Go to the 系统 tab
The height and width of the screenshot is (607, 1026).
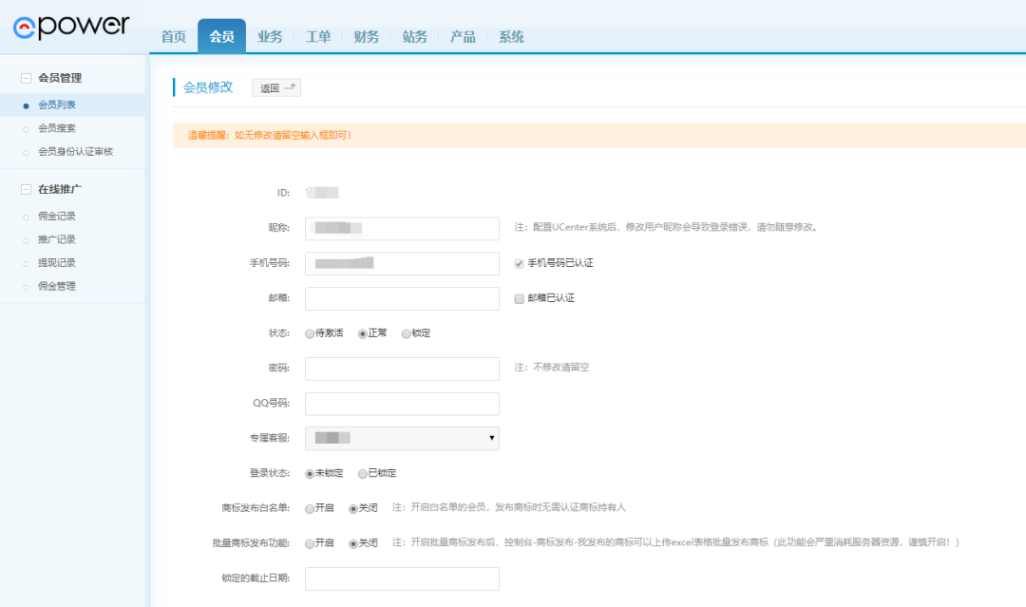(x=511, y=37)
